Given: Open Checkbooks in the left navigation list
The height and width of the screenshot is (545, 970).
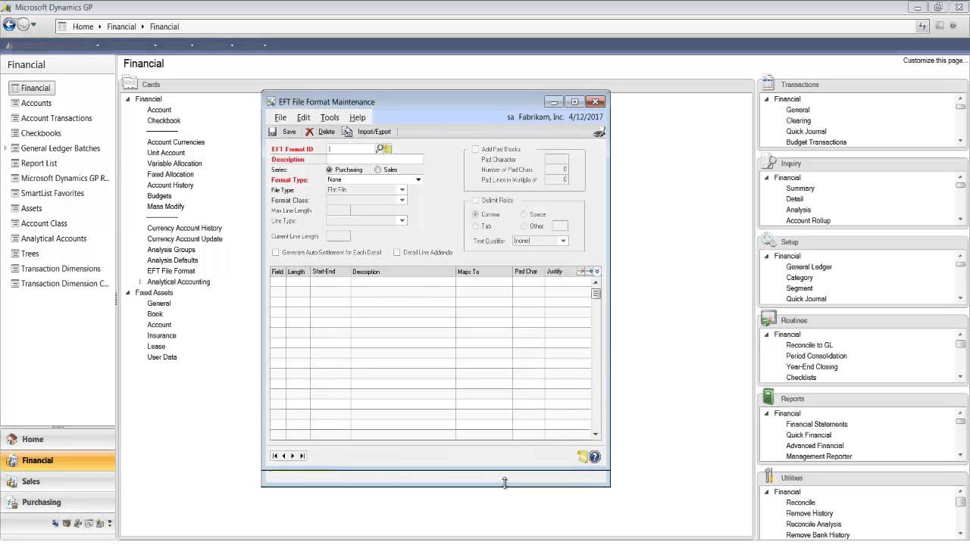Looking at the screenshot, I should [x=41, y=133].
